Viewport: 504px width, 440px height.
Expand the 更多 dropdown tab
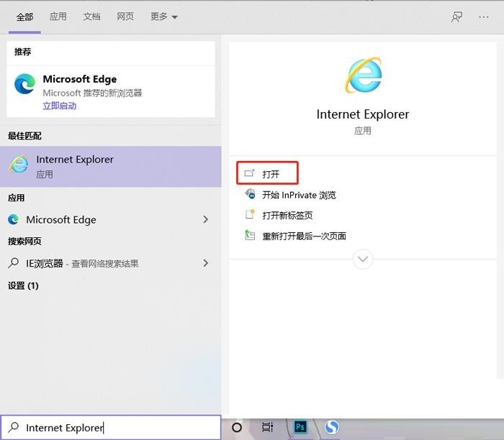click(x=163, y=17)
